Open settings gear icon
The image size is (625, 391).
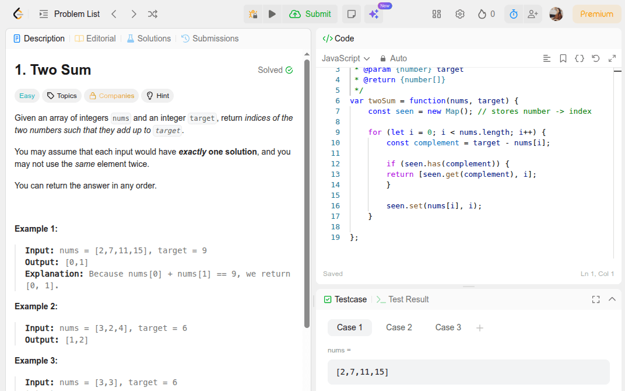coord(460,14)
